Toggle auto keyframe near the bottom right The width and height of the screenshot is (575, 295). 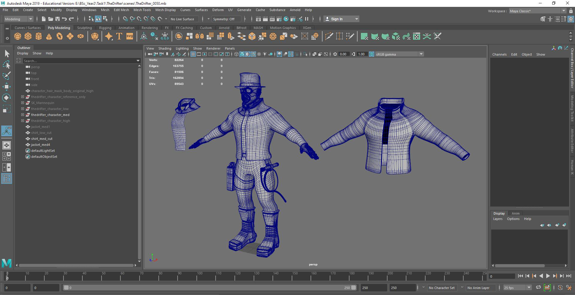(x=560, y=288)
